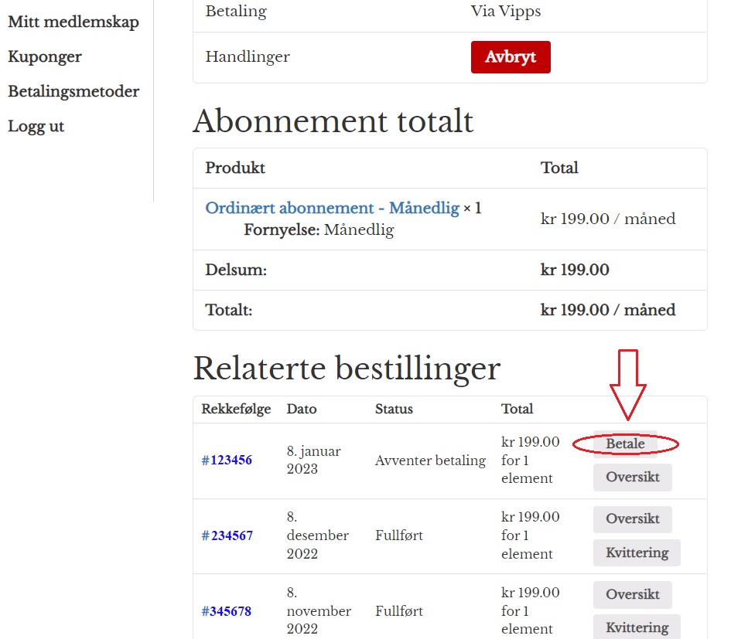Click Logg ut to sign out
731x639 pixels.
click(36, 126)
